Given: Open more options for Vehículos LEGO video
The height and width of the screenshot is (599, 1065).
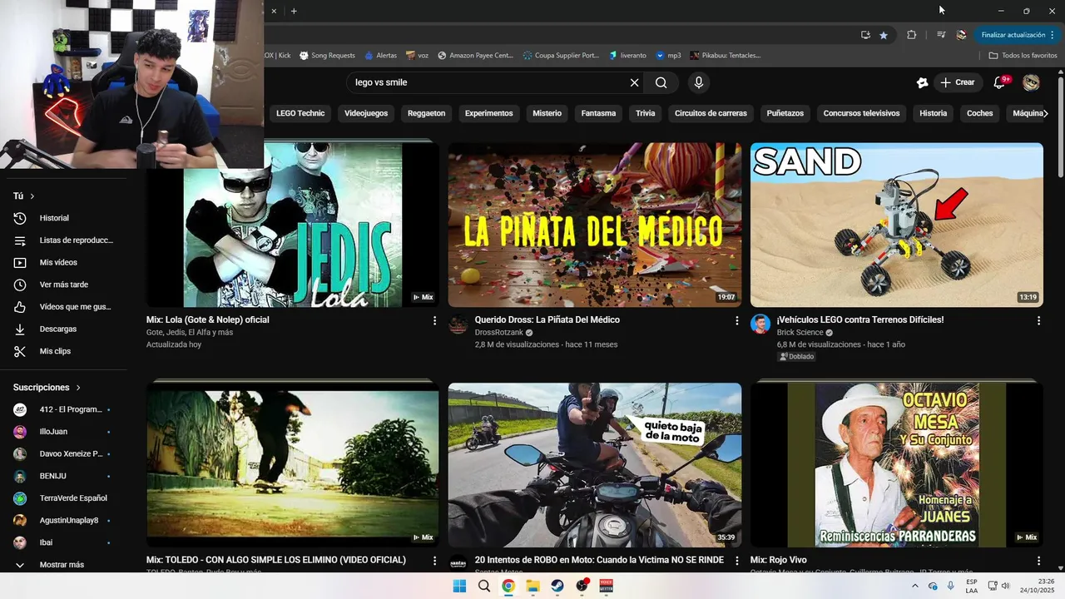Looking at the screenshot, I should click(1038, 320).
